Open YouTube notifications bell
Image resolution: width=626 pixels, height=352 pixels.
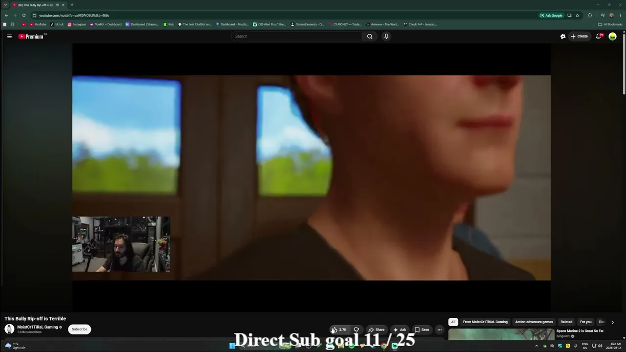point(599,36)
